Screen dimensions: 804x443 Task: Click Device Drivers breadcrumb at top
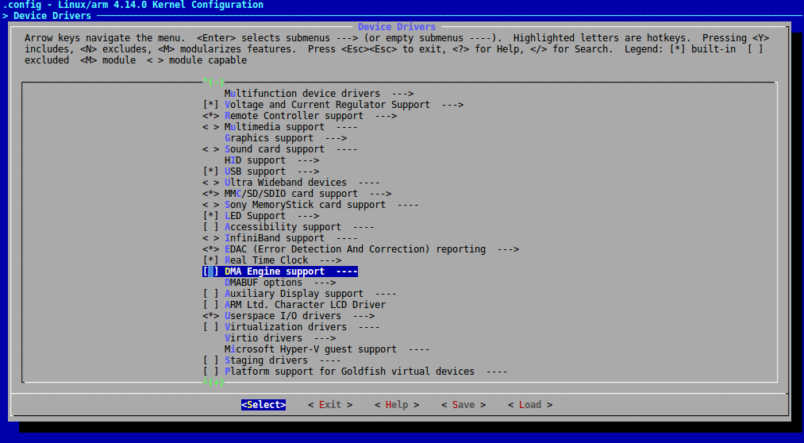52,16
